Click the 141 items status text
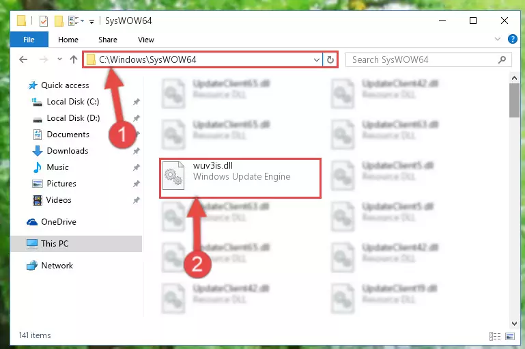The width and height of the screenshot is (525, 349). 35,335
